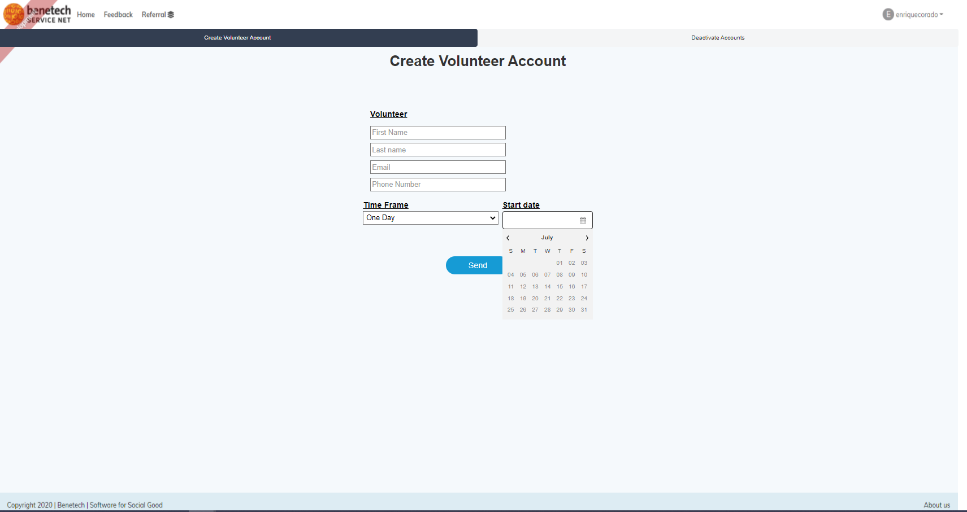The image size is (967, 512).
Task: Select July 15 in calendar
Action: click(560, 287)
